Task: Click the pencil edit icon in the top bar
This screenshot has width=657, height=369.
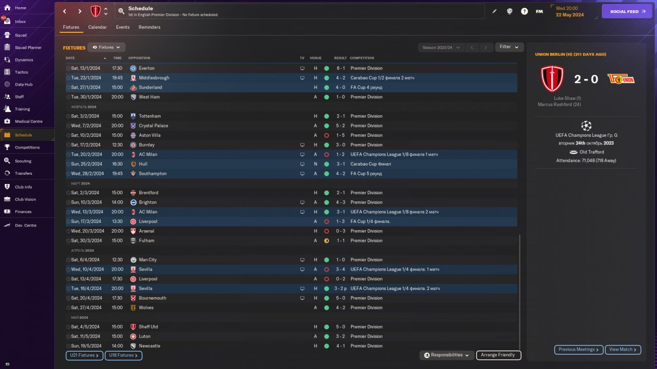Action: click(494, 11)
